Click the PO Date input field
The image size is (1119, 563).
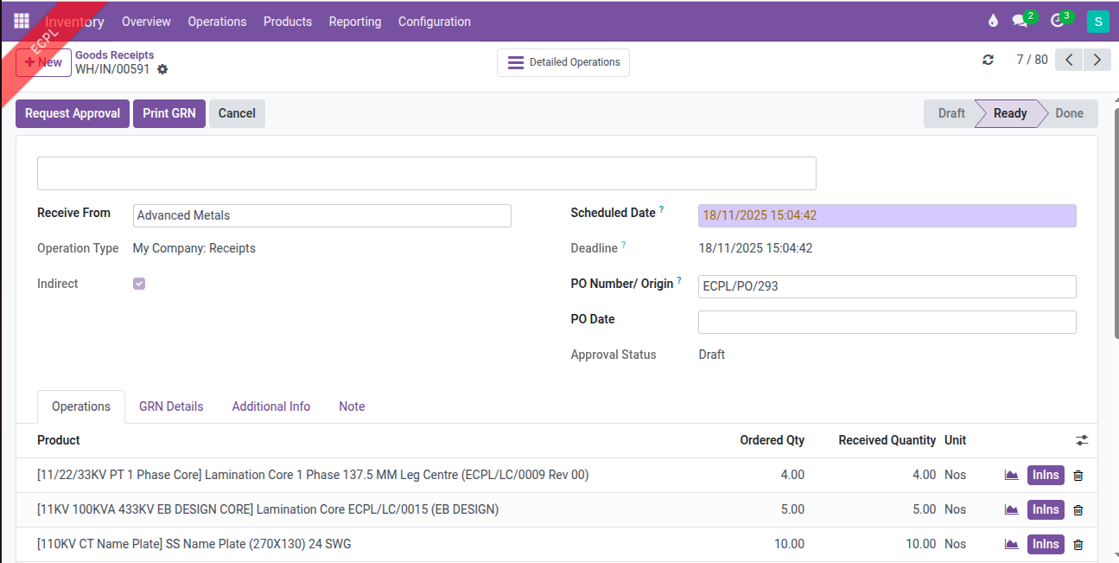[887, 322]
